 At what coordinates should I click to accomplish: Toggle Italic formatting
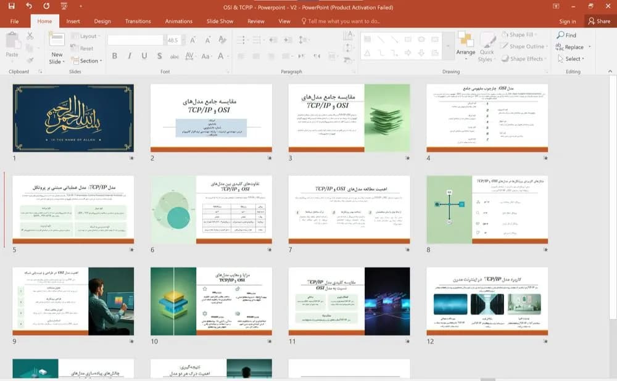click(130, 56)
